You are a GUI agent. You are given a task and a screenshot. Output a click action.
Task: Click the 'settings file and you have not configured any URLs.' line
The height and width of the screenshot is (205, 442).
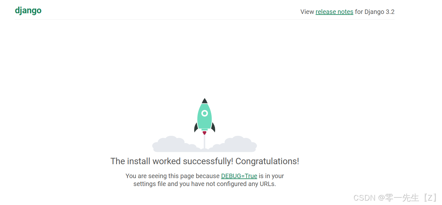(205, 184)
